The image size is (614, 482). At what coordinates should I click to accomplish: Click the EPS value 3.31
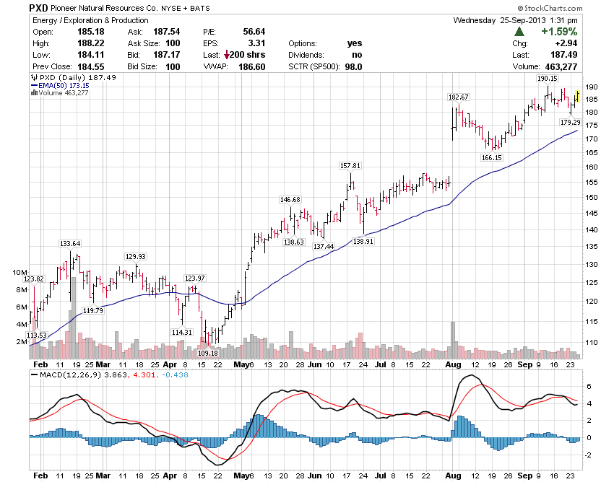(256, 43)
